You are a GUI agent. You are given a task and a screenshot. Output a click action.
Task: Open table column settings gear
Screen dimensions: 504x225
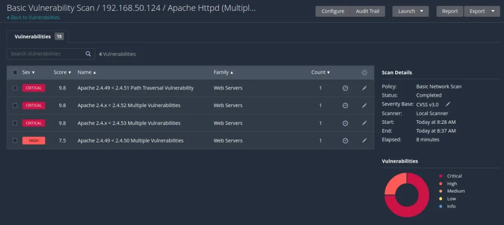click(x=364, y=73)
